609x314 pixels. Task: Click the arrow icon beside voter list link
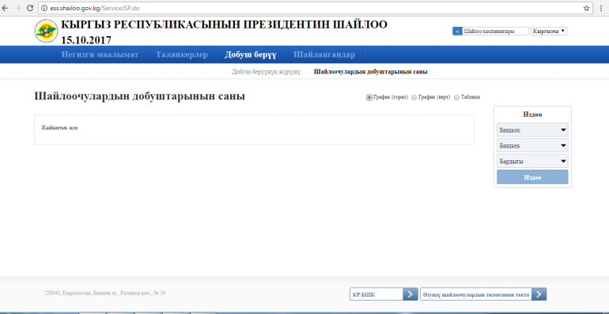(539, 294)
